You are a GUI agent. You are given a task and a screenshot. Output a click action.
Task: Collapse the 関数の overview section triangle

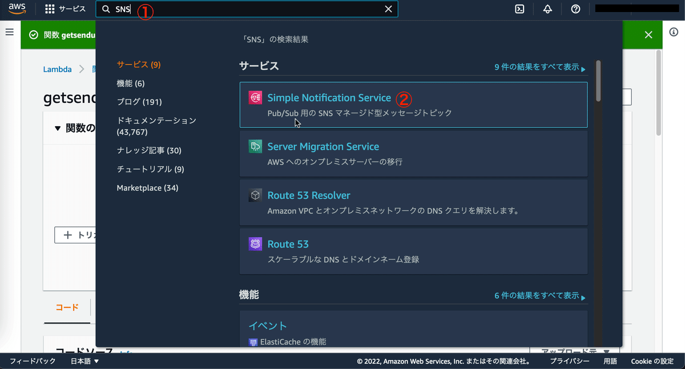[58, 129]
